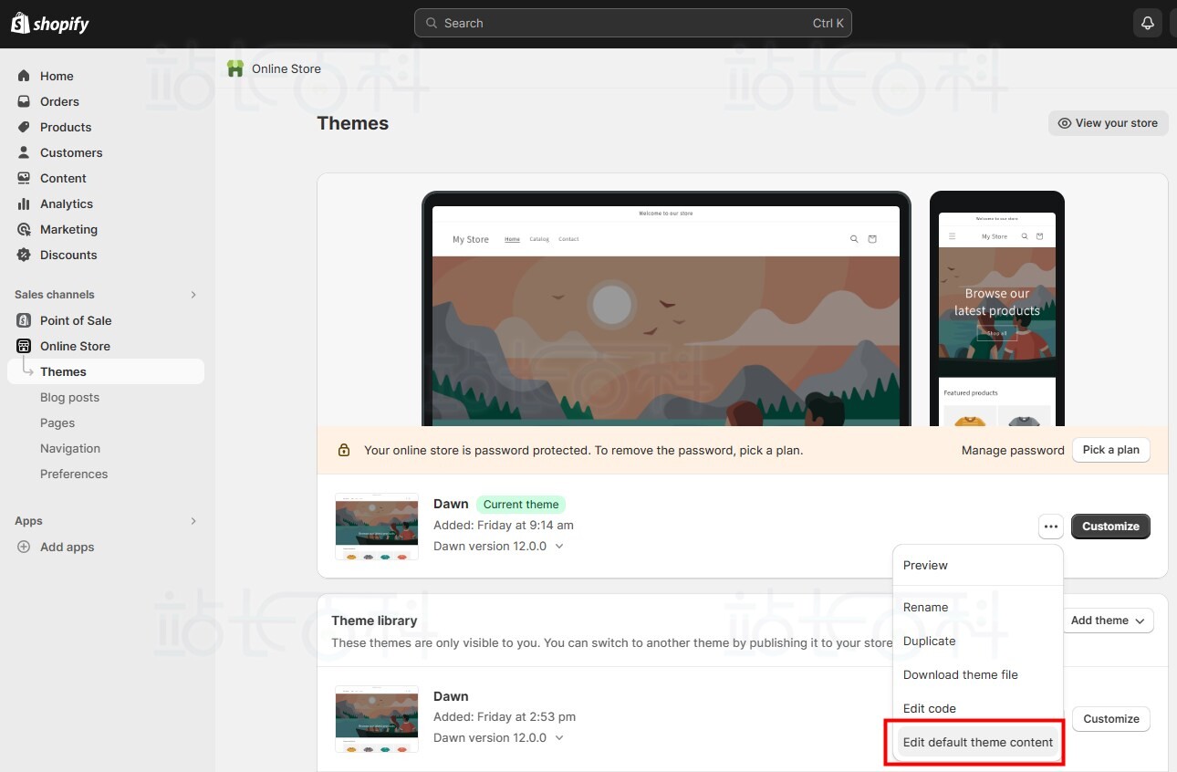The width and height of the screenshot is (1177, 772).
Task: Click the Current theme badge
Action: [x=521, y=505]
